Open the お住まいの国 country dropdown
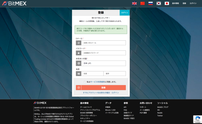 [x=103, y=63]
